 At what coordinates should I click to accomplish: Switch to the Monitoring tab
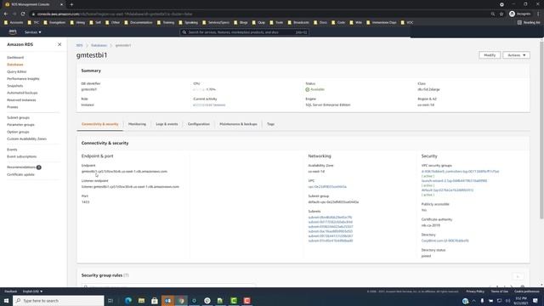click(137, 124)
